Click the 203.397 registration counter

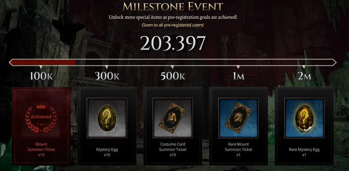point(173,43)
